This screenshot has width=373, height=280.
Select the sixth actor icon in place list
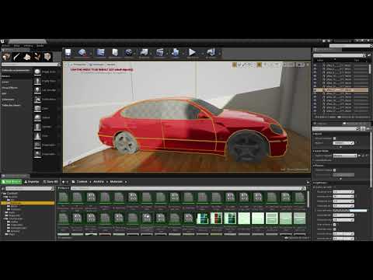pos(37,117)
